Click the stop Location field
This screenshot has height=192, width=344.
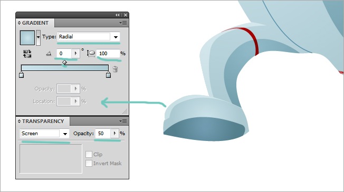coord(64,102)
